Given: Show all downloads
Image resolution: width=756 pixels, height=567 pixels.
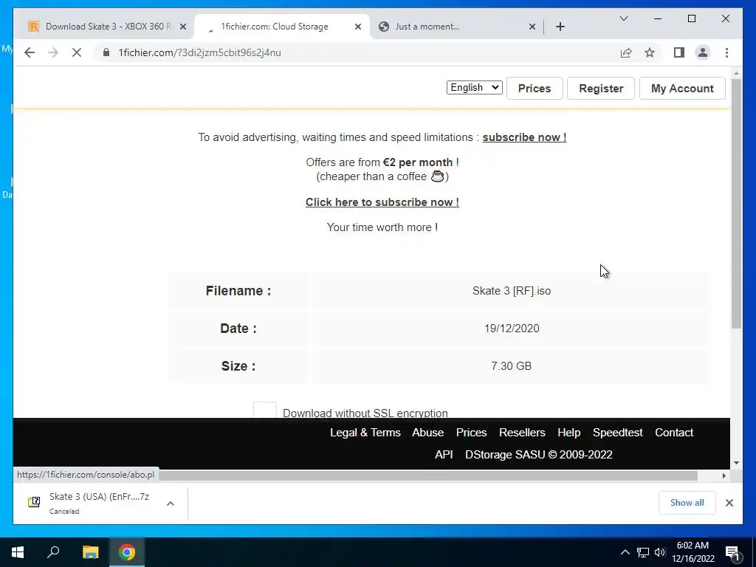Looking at the screenshot, I should pyautogui.click(x=687, y=502).
